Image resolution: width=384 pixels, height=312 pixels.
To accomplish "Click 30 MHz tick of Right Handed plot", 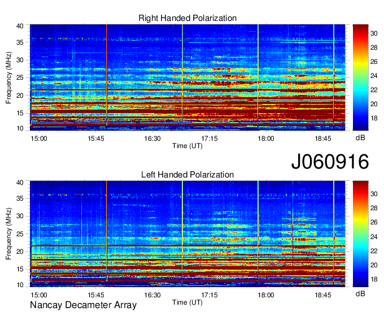I will click(20, 60).
